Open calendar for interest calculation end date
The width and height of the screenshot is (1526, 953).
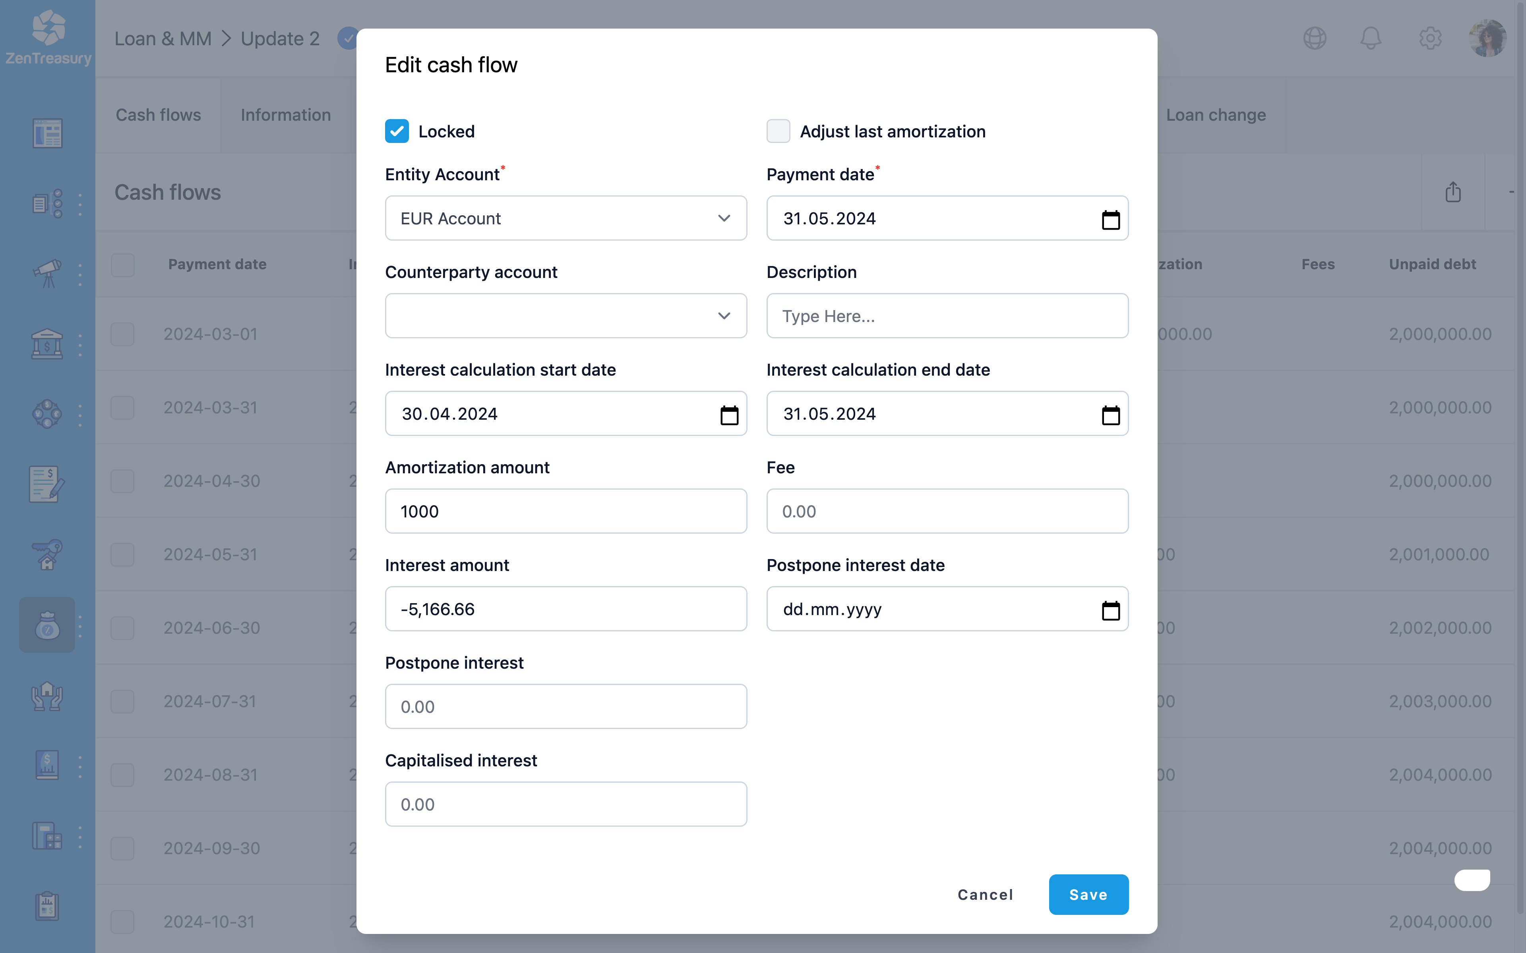point(1110,415)
